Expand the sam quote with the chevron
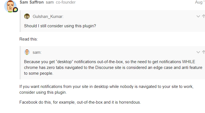The width and height of the screenshot is (205, 113). pyautogui.click(x=198, y=52)
